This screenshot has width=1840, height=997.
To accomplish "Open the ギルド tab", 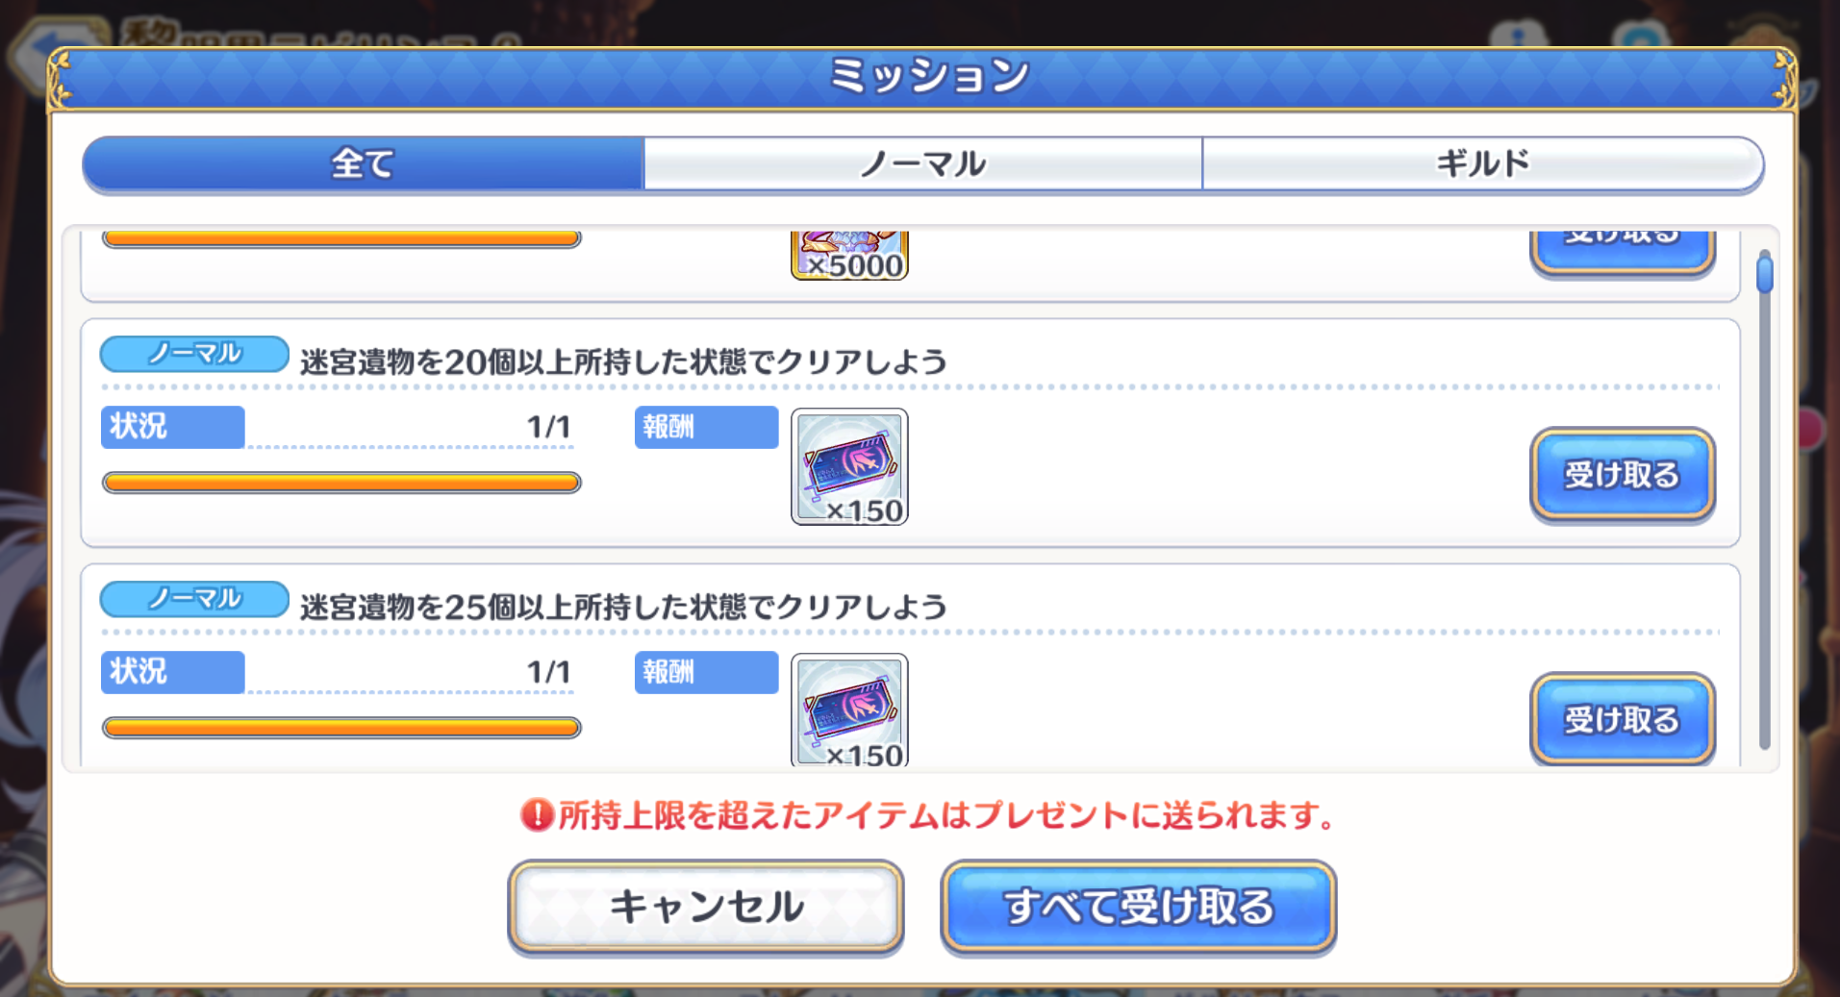I will pyautogui.click(x=1482, y=163).
